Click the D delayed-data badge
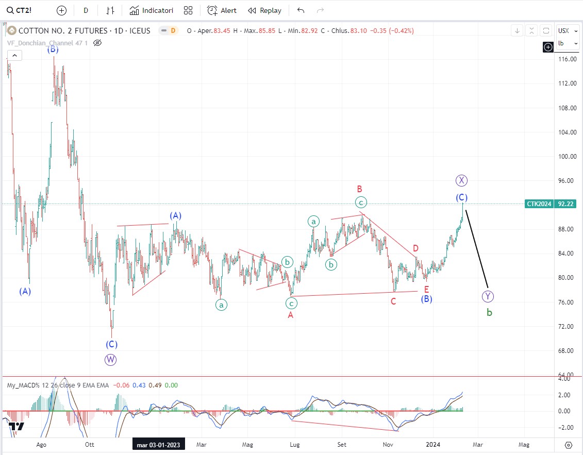Viewport: 583px width, 455px height. [x=173, y=30]
